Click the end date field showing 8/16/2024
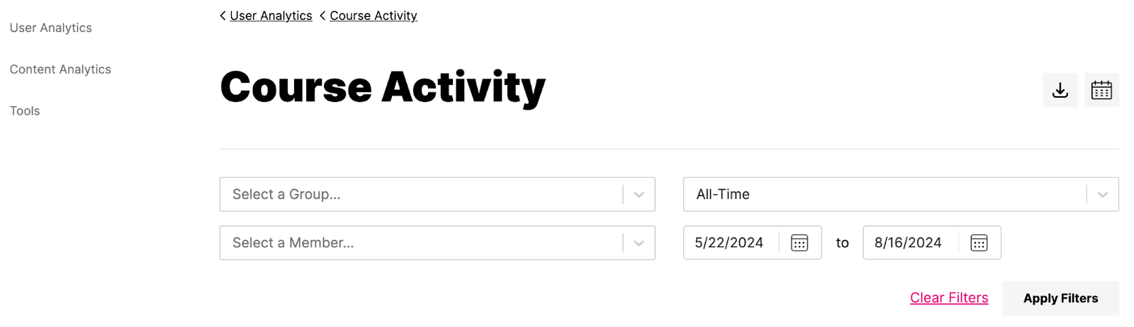 908,243
